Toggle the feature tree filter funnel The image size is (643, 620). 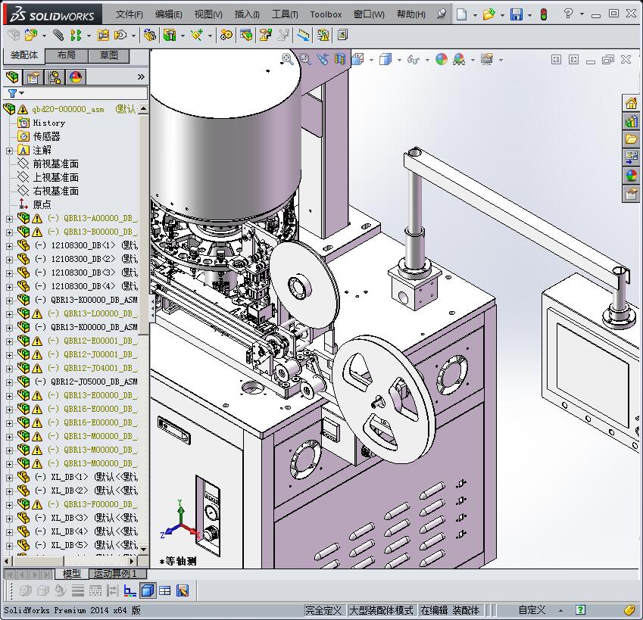point(12,93)
